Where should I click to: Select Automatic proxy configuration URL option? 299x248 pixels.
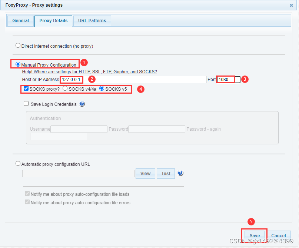[x=18, y=164]
